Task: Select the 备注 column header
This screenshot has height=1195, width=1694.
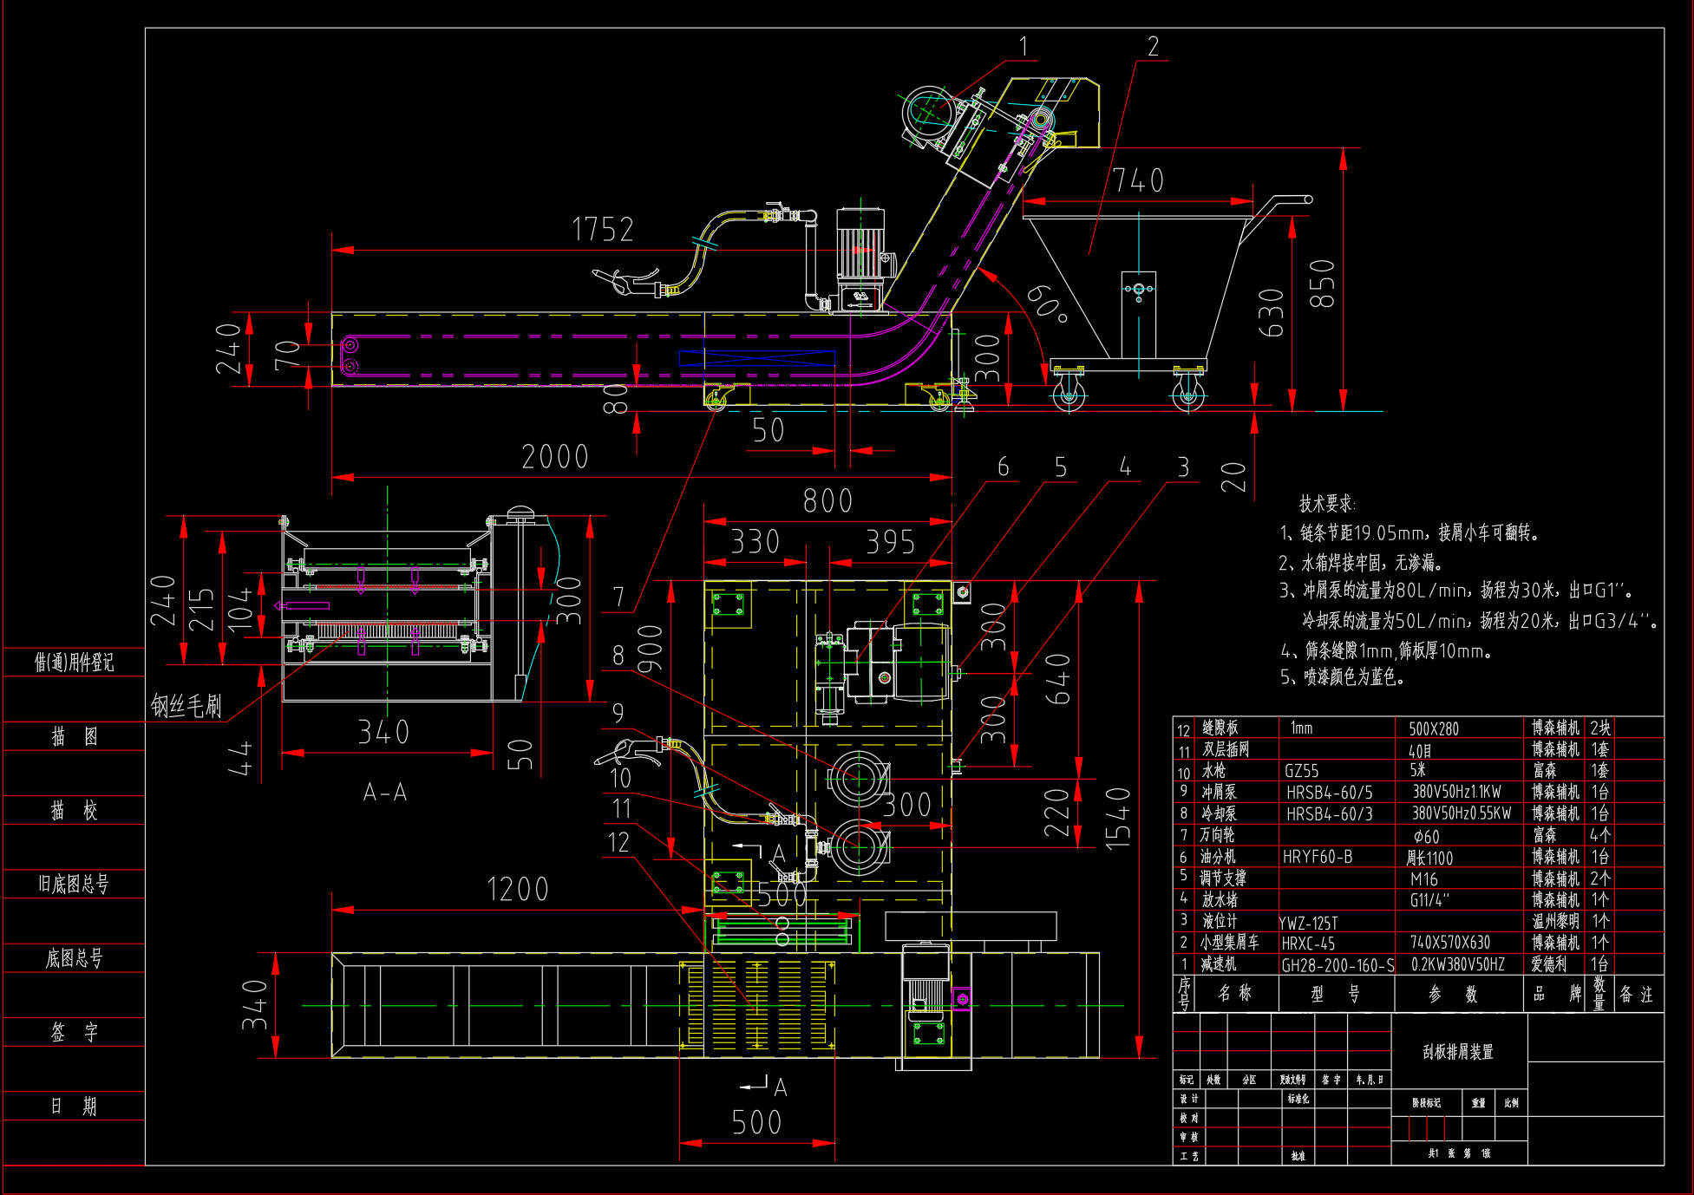Action: tap(1637, 995)
